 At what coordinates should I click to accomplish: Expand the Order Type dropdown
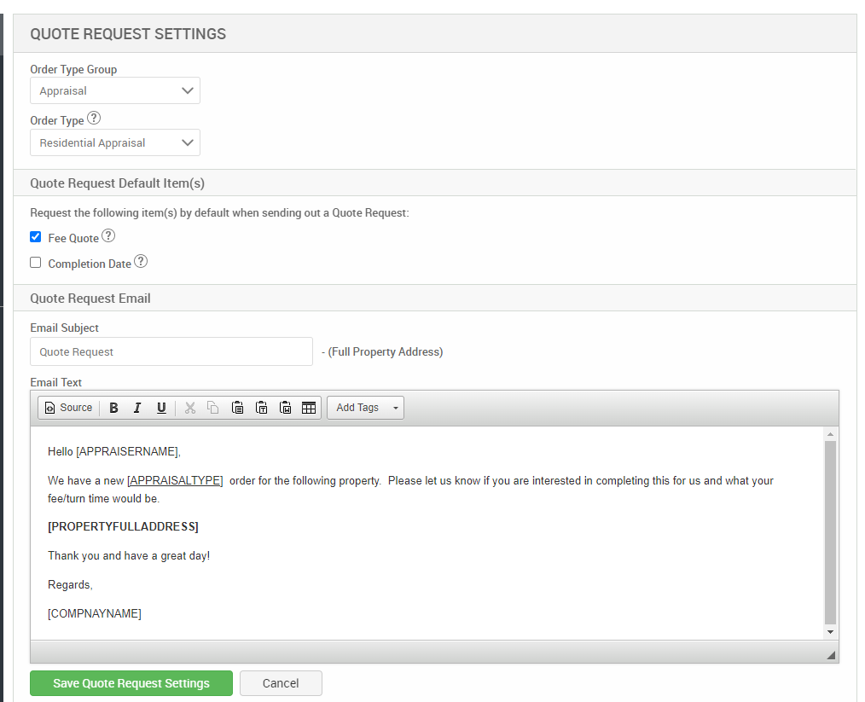tap(115, 142)
